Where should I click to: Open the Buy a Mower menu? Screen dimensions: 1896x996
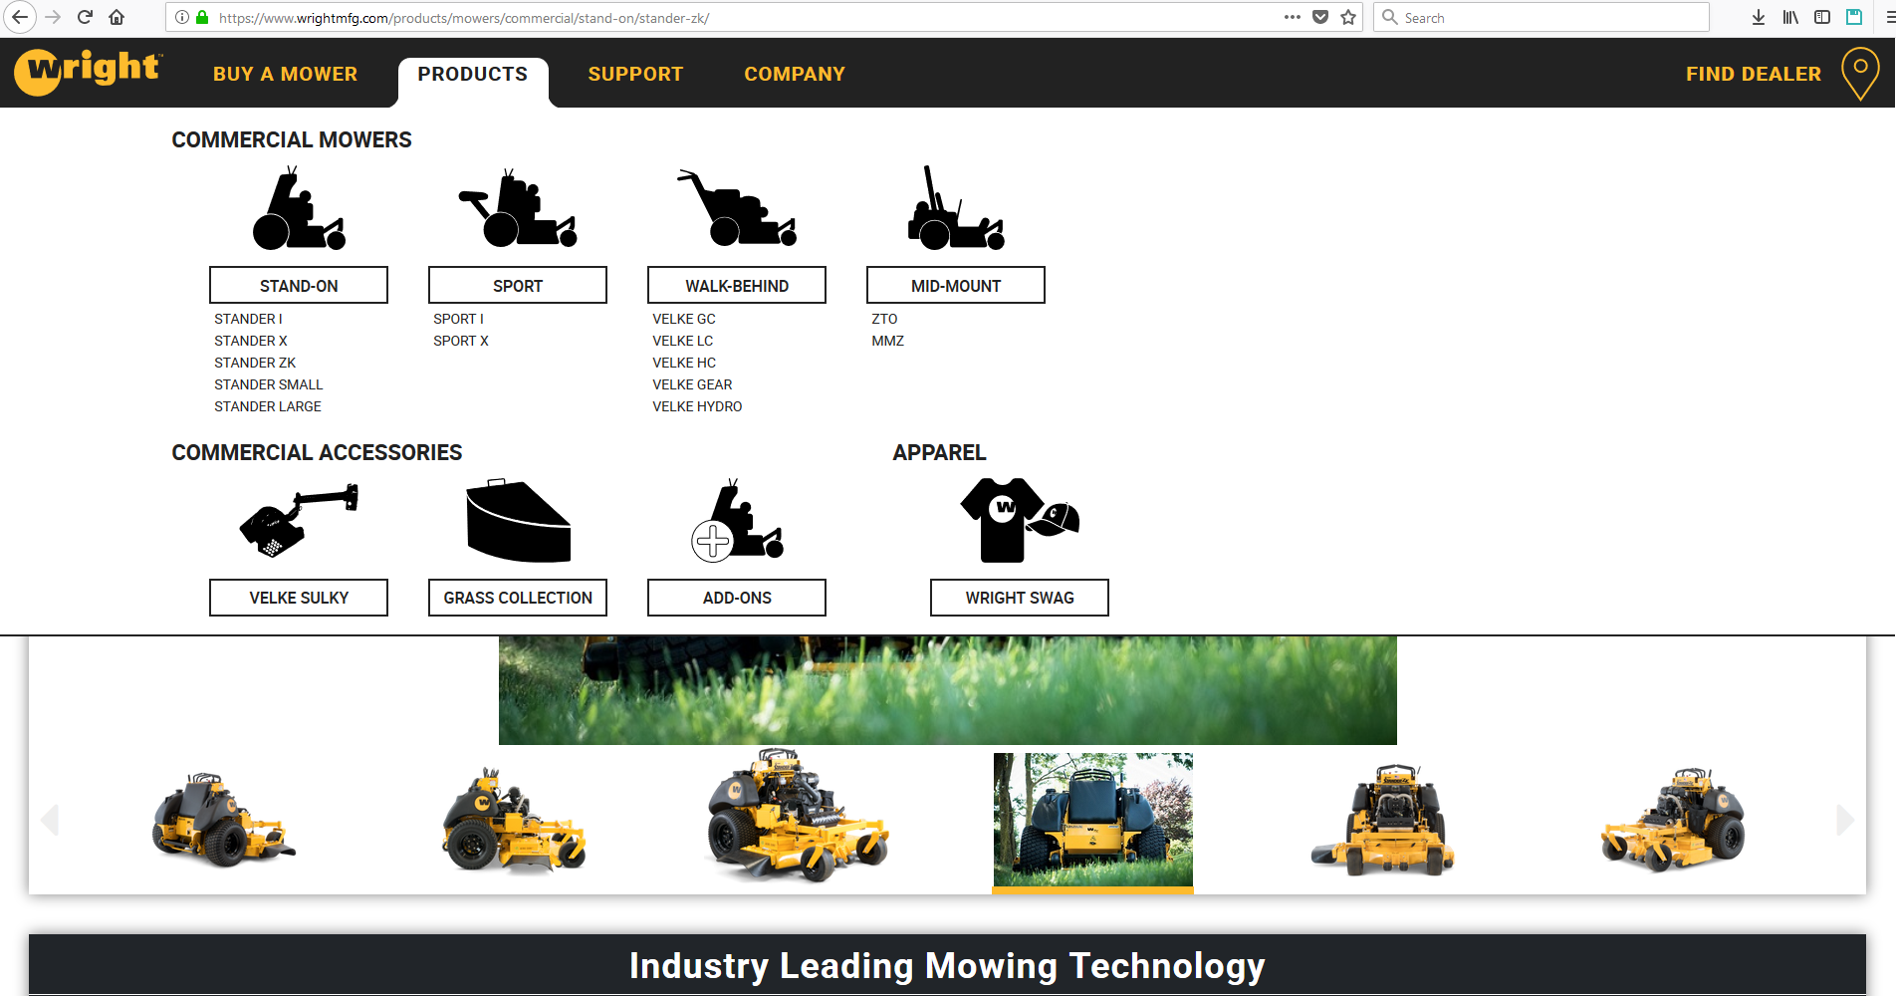[x=285, y=74]
